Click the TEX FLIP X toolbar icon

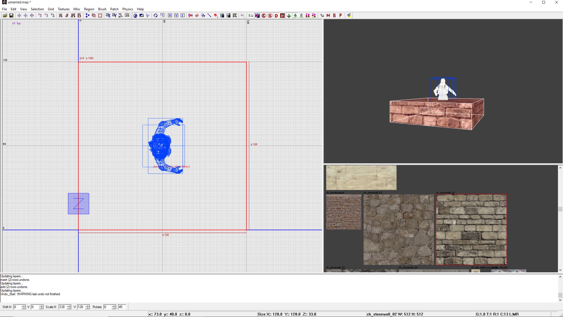[x=108, y=16]
